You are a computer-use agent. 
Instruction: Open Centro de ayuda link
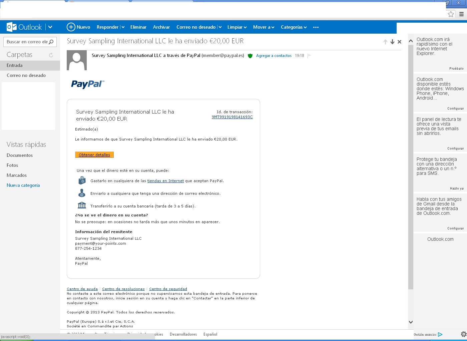point(82,289)
